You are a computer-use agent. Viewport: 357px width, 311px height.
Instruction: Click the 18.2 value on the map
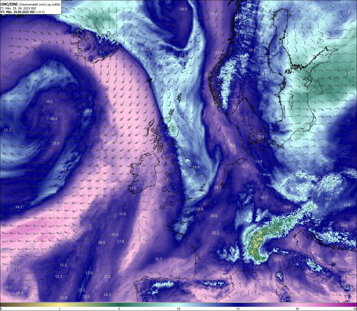[x=107, y=295]
